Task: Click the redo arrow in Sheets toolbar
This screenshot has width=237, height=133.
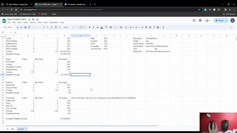Action: point(21,27)
